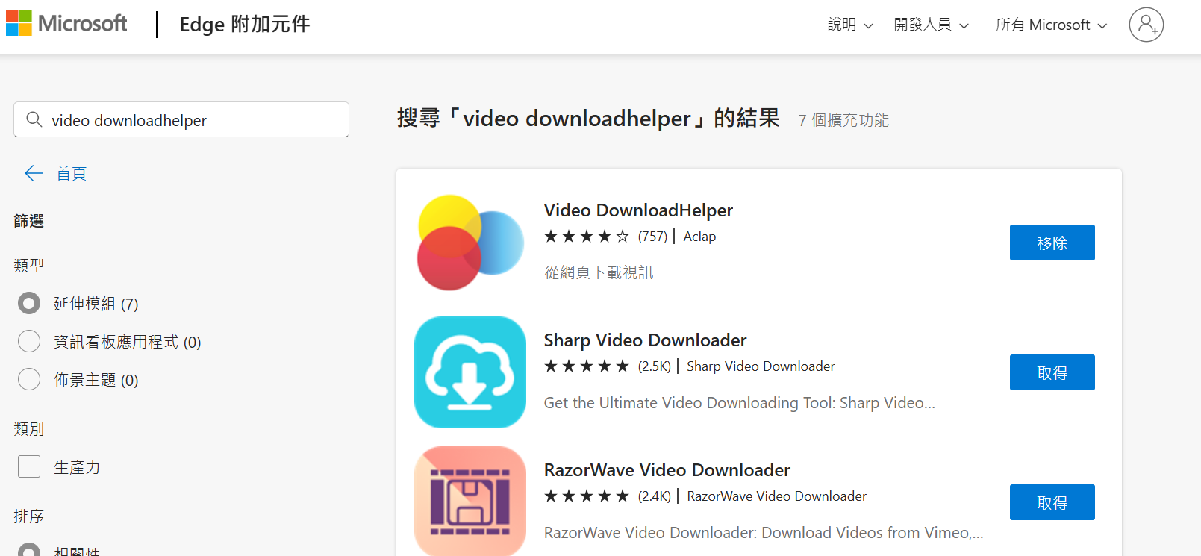Open Video DownloadHelper extension icon
This screenshot has width=1201, height=556.
470,243
